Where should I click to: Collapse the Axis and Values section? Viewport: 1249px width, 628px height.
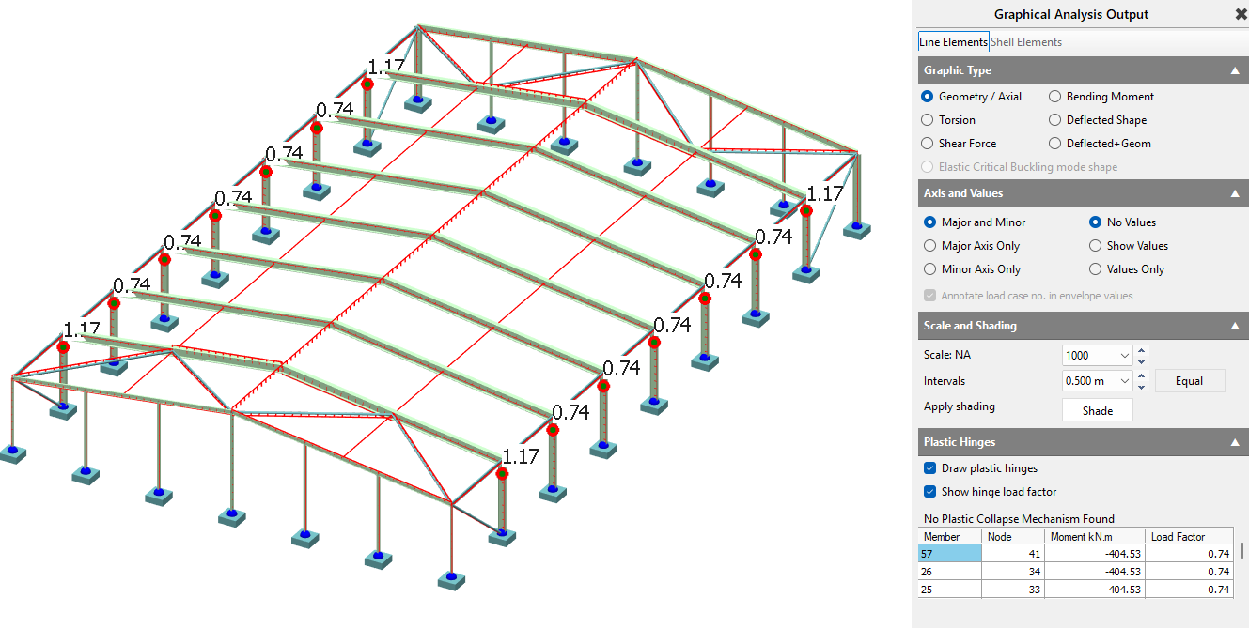point(1235,193)
